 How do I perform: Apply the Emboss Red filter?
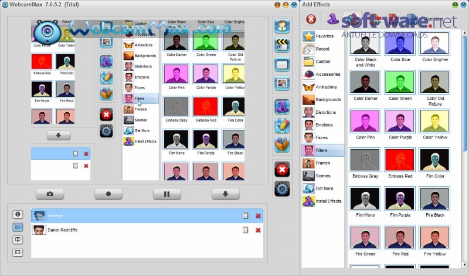[x=400, y=160]
